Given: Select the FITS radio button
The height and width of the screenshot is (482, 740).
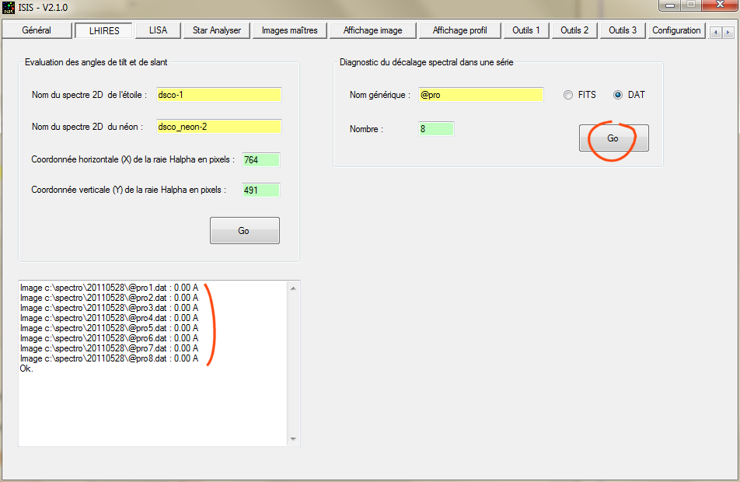Looking at the screenshot, I should tap(569, 95).
